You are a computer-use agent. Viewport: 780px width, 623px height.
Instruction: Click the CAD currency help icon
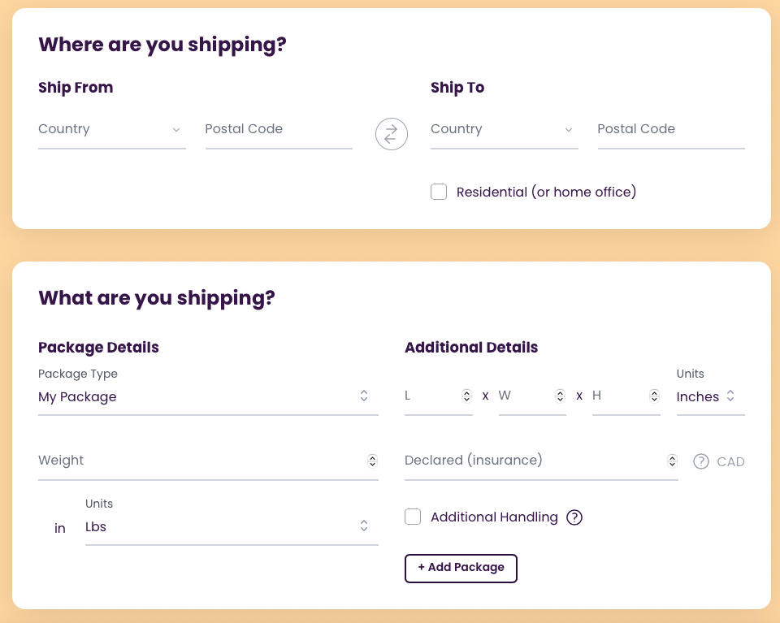tap(701, 461)
